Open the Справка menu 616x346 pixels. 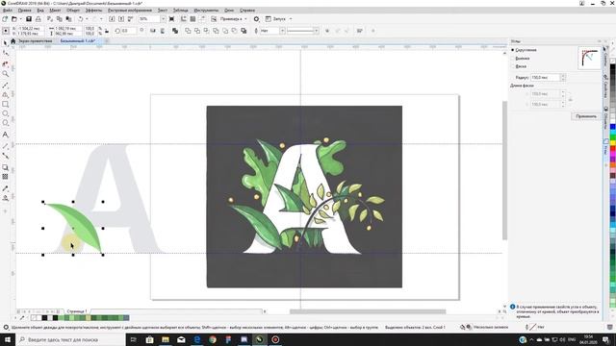pos(247,11)
